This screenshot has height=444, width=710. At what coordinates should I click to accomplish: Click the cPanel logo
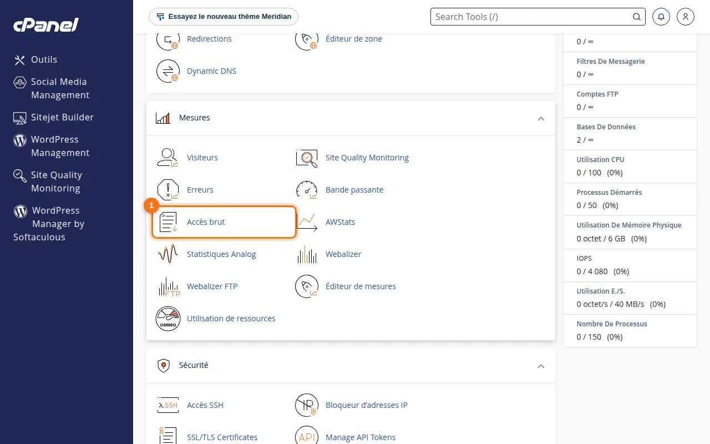click(46, 24)
